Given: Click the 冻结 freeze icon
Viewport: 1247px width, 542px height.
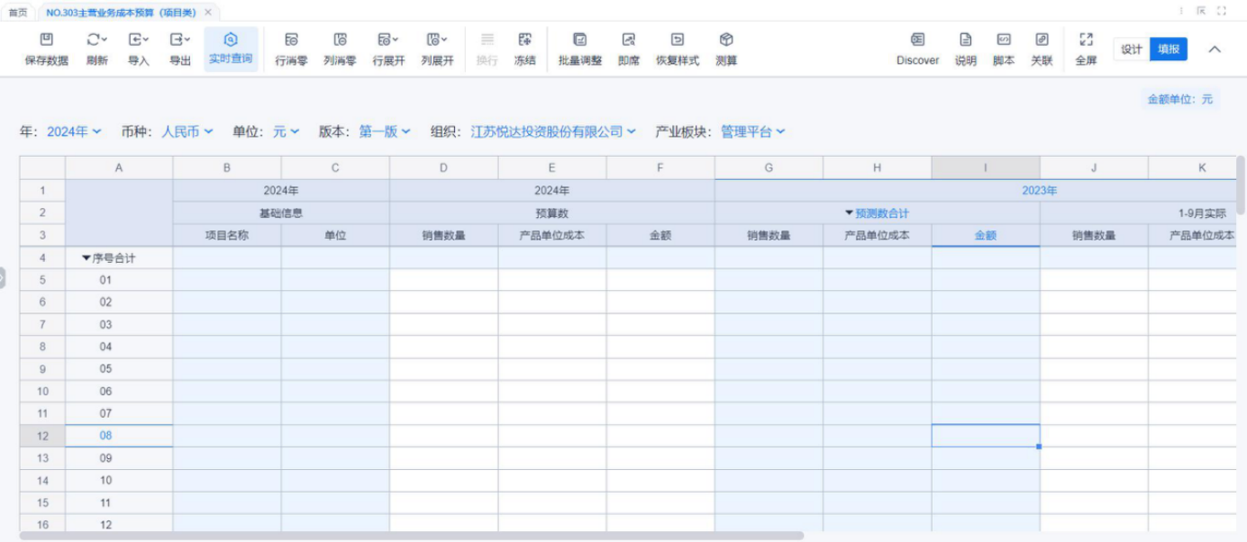Looking at the screenshot, I should point(524,41).
